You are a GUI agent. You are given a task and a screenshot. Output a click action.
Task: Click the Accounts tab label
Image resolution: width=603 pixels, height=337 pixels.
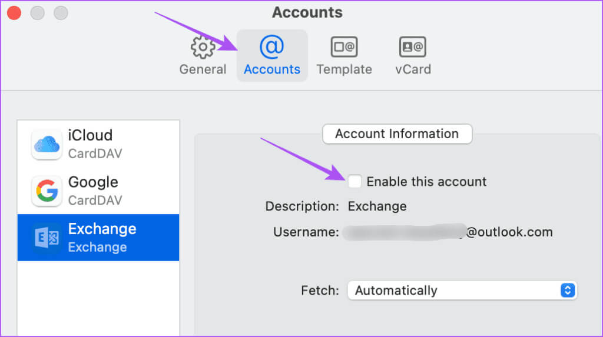coord(272,69)
